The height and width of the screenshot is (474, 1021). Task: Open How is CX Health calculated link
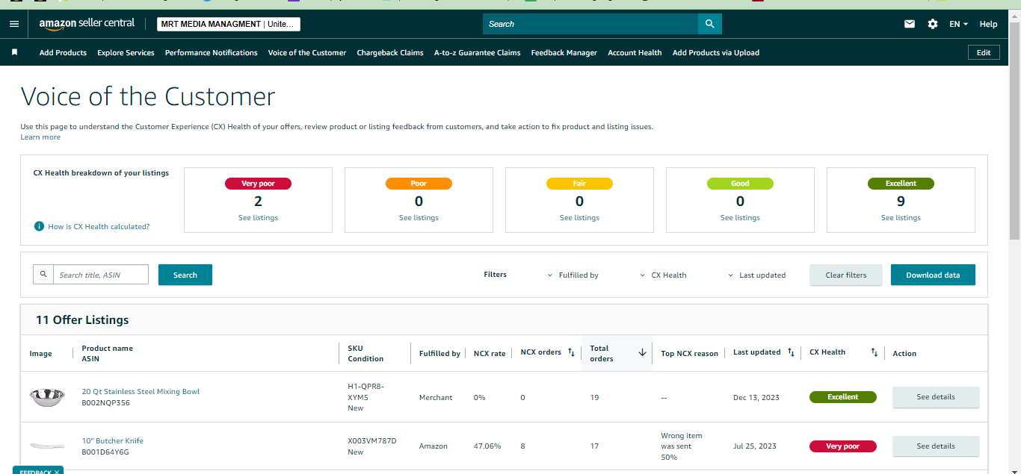[x=99, y=226]
